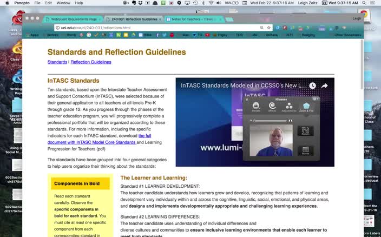Select the 240:031 Reflection Guidelines tab
381x237 pixels.
(134, 19)
